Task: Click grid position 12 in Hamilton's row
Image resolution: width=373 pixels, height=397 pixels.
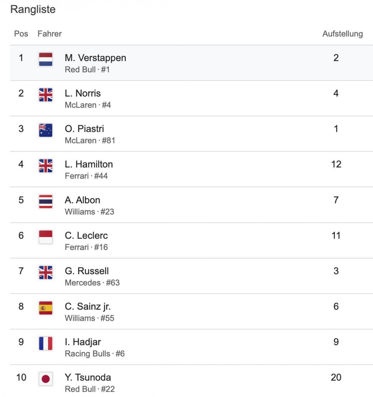Action: point(336,164)
